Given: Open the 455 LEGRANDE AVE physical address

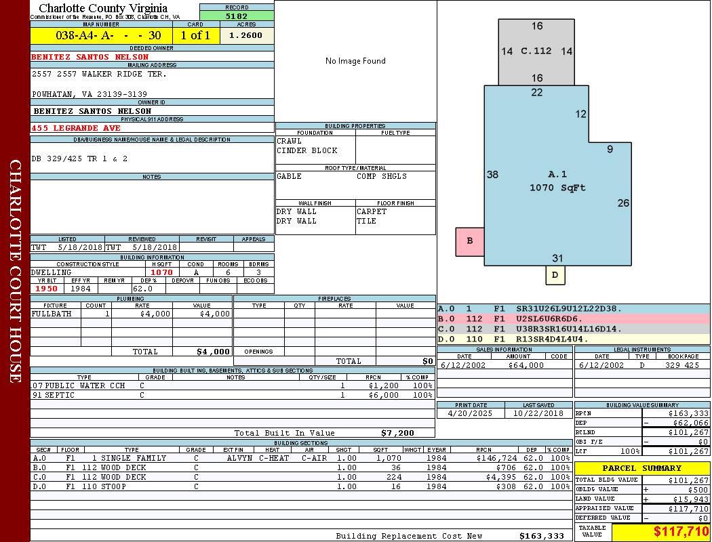Looking at the screenshot, I should 76,127.
